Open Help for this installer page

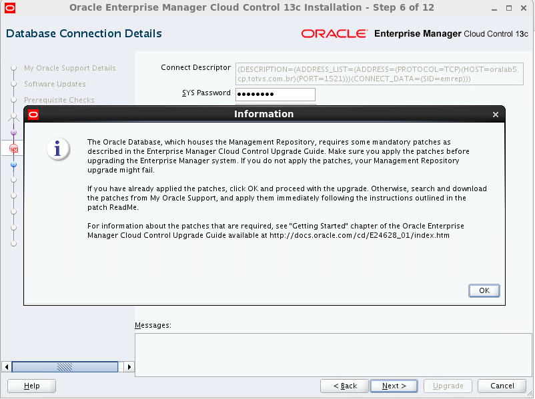pyautogui.click(x=31, y=386)
